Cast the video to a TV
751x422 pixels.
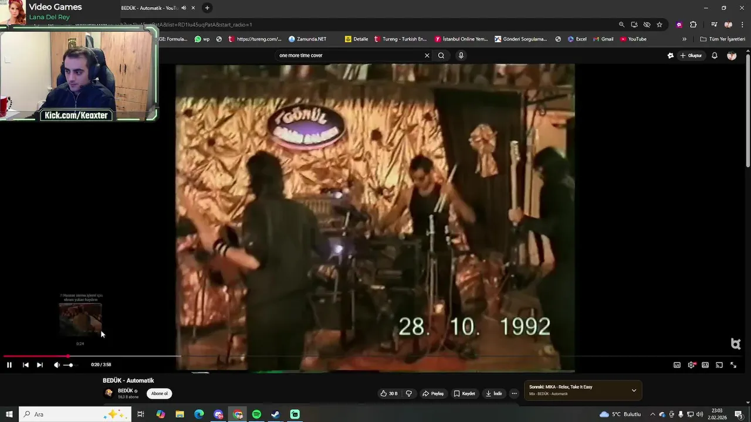point(719,365)
